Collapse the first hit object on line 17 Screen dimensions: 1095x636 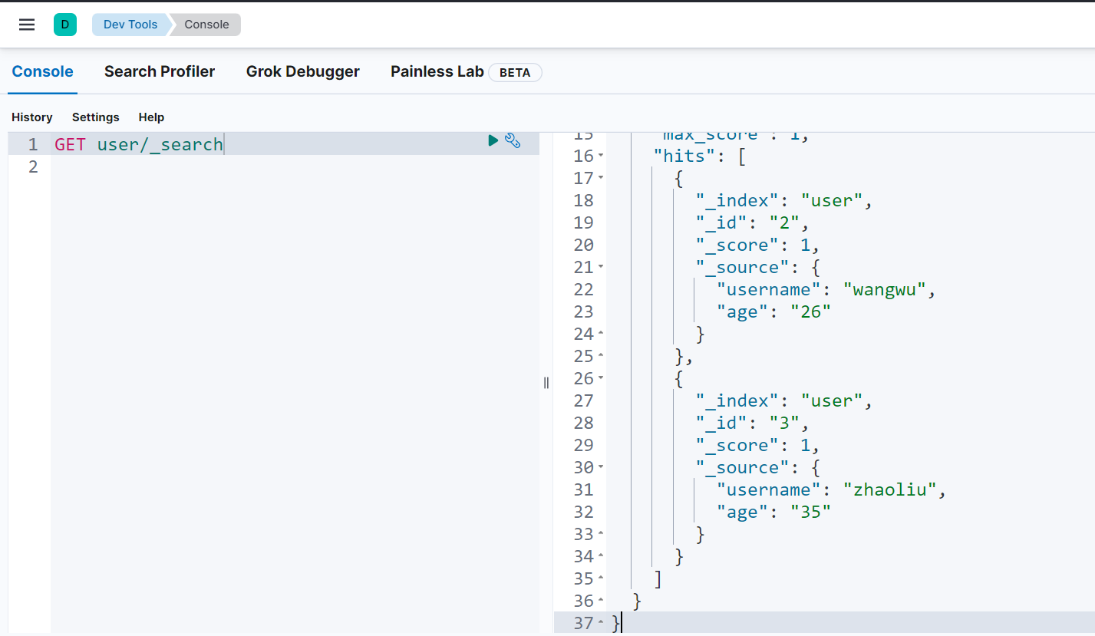(x=601, y=179)
